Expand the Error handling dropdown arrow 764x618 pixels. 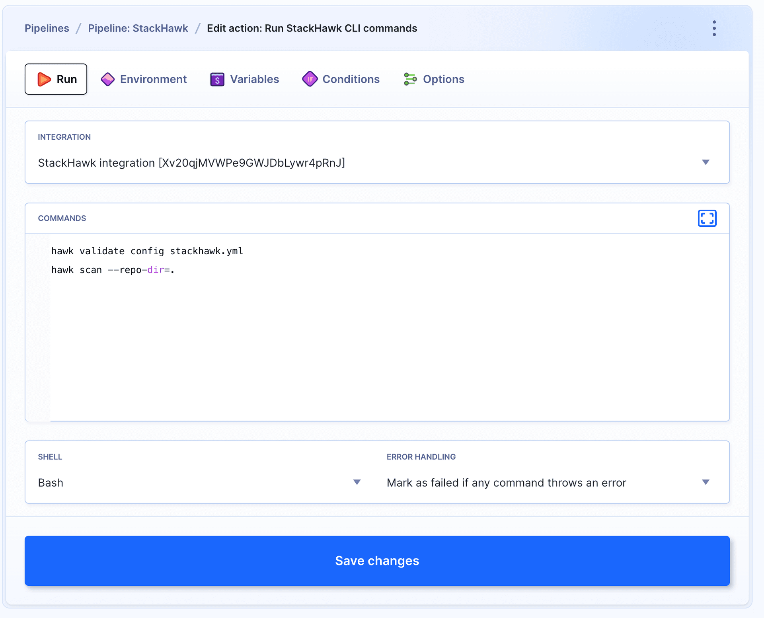pos(706,482)
